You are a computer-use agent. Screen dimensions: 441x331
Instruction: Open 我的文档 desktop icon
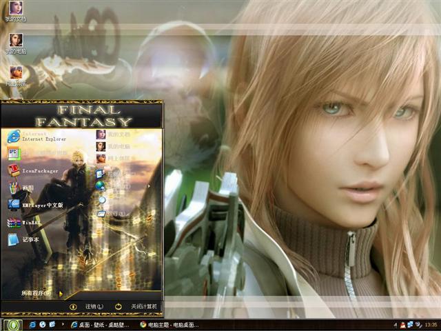(16, 12)
